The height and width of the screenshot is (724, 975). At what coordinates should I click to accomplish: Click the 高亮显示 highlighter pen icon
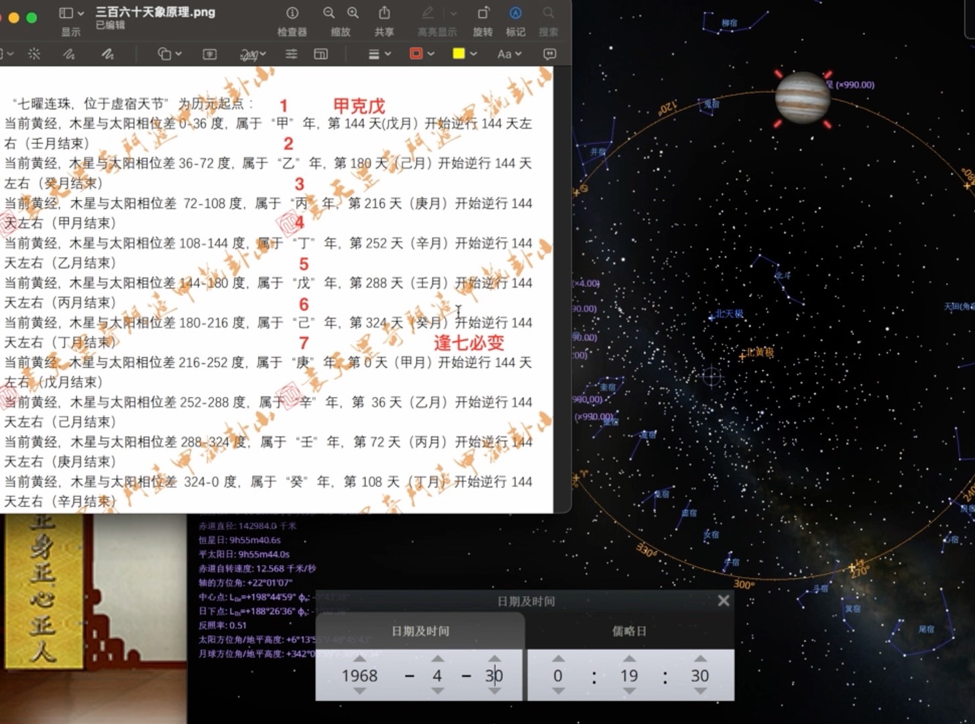point(428,13)
